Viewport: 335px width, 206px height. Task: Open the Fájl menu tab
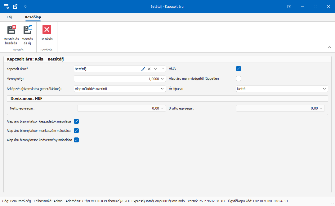tap(10, 17)
